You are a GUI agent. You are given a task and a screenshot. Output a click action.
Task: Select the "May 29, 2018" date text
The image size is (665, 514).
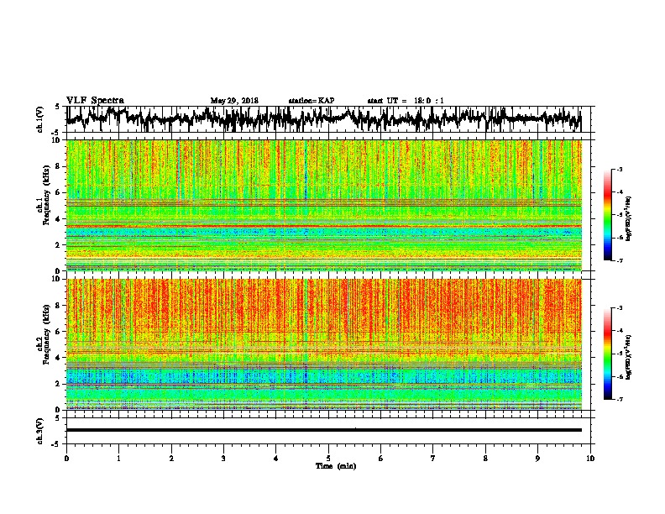point(234,101)
